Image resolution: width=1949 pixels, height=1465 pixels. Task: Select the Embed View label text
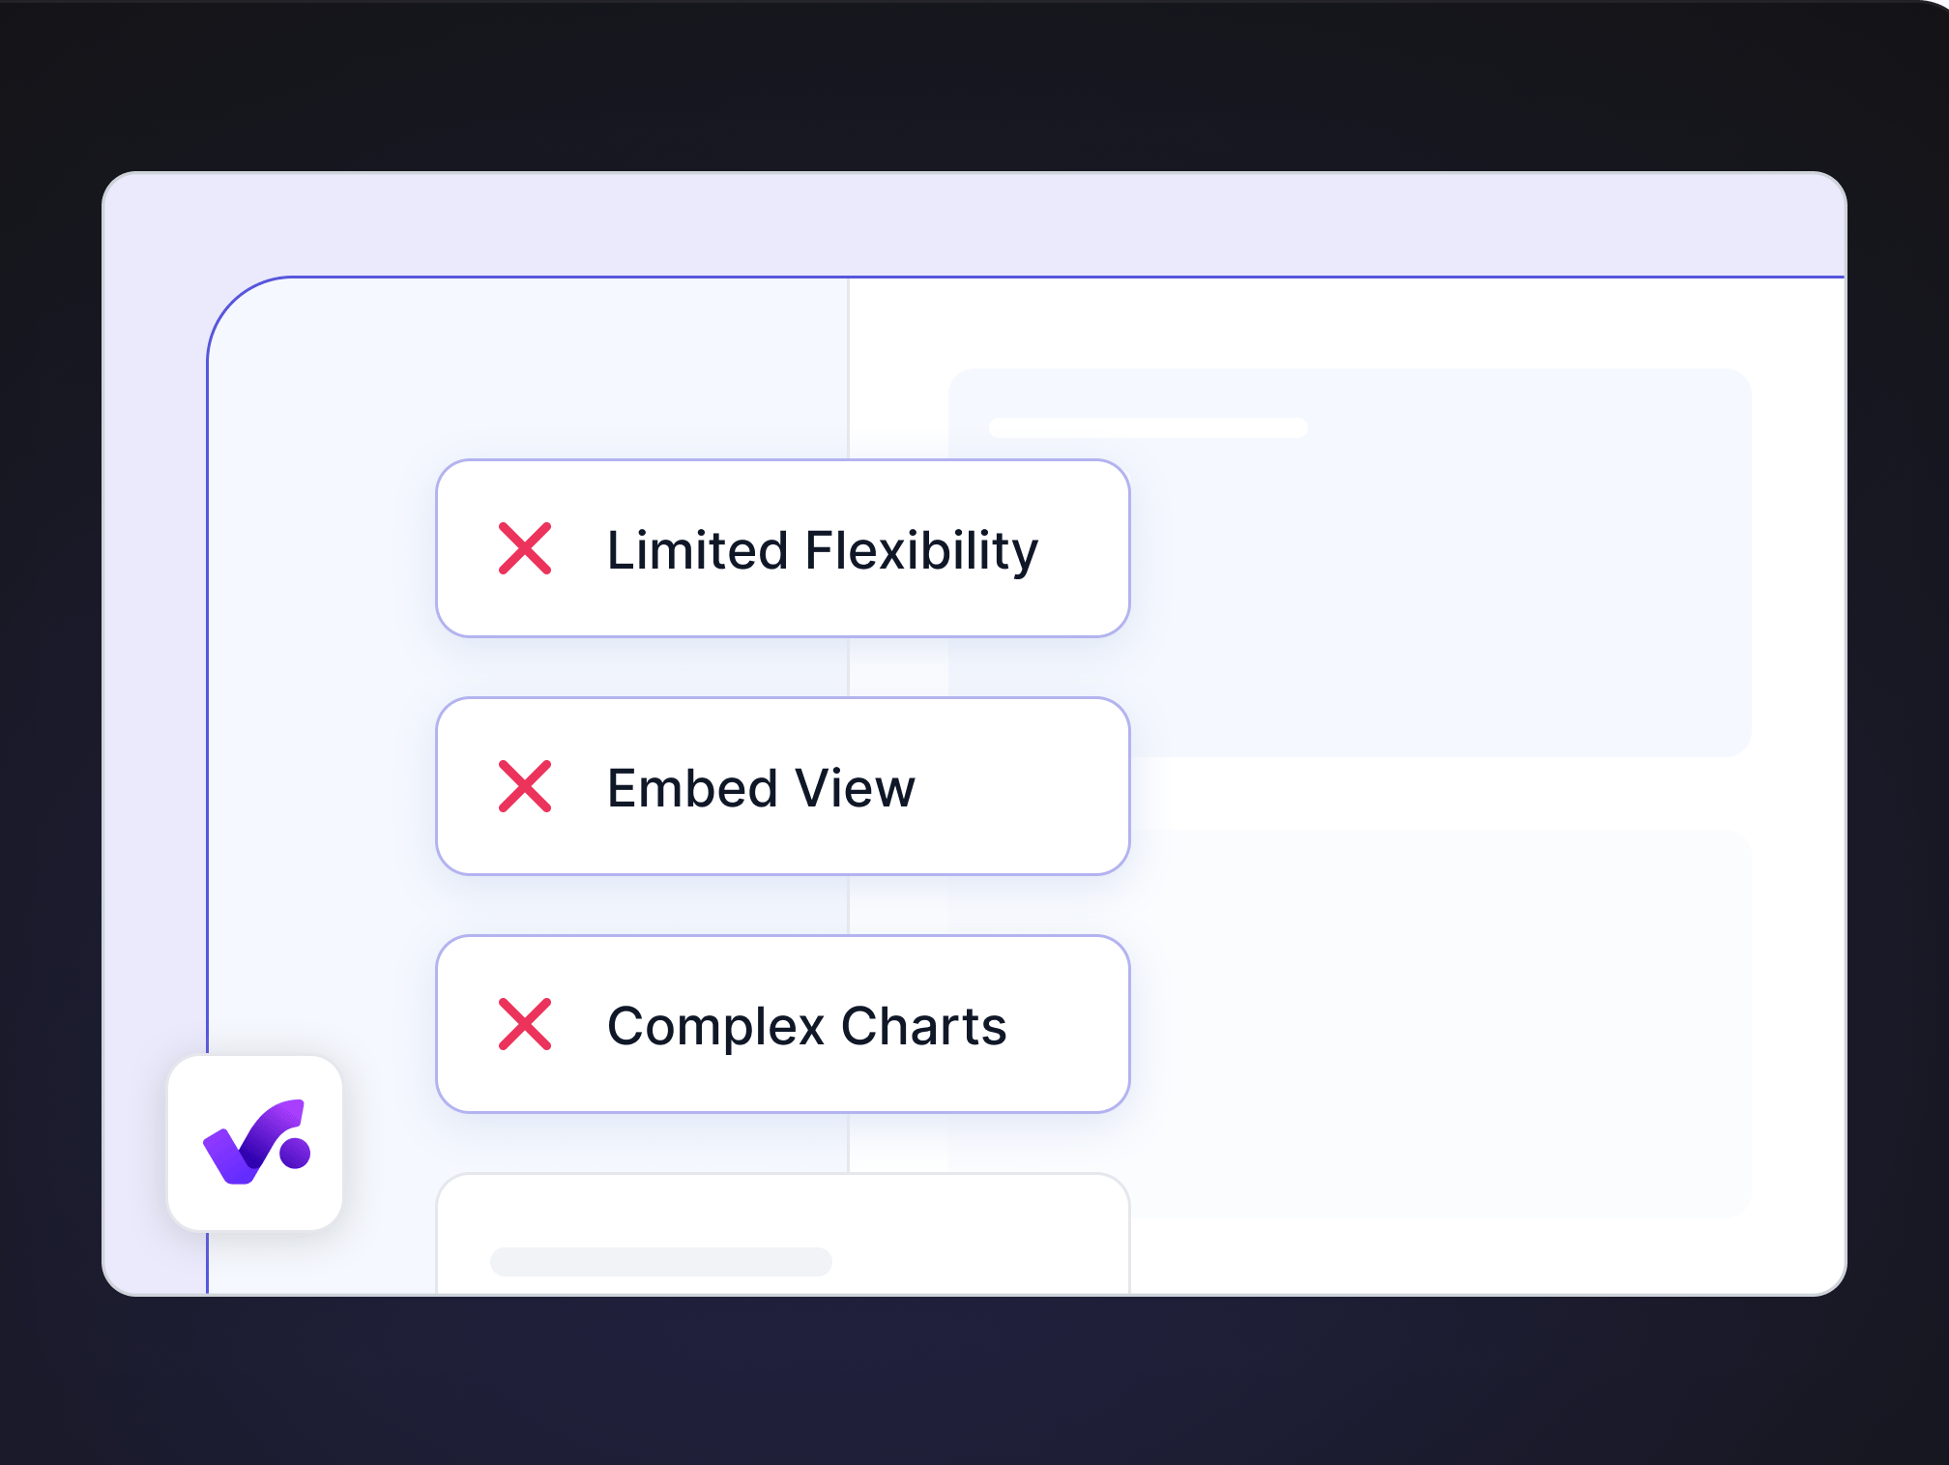click(761, 788)
